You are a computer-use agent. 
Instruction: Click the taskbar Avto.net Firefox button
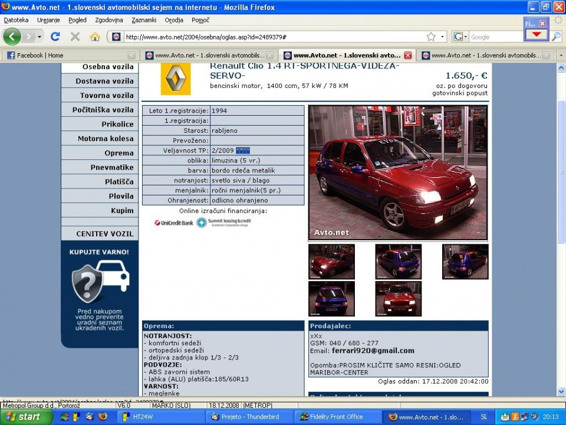(x=427, y=417)
